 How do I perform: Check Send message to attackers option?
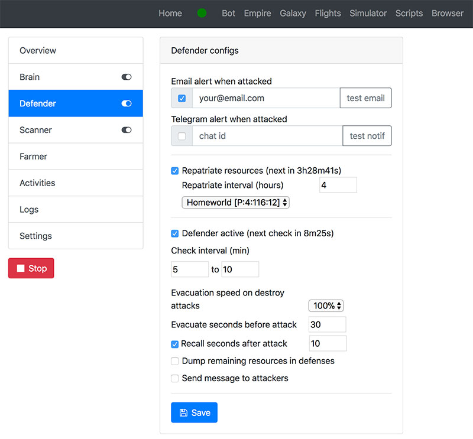174,378
